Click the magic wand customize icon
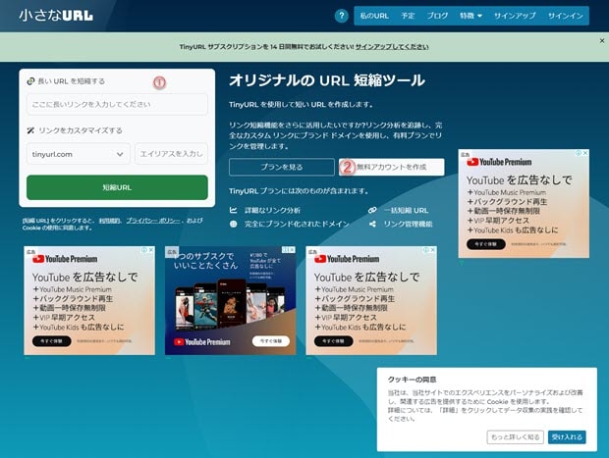This screenshot has width=609, height=458. click(31, 129)
